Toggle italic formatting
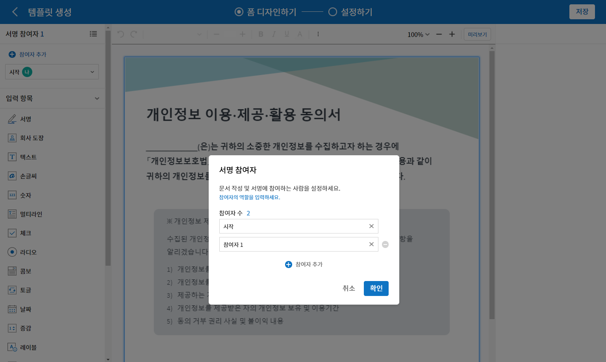The height and width of the screenshot is (362, 606). coord(274,34)
